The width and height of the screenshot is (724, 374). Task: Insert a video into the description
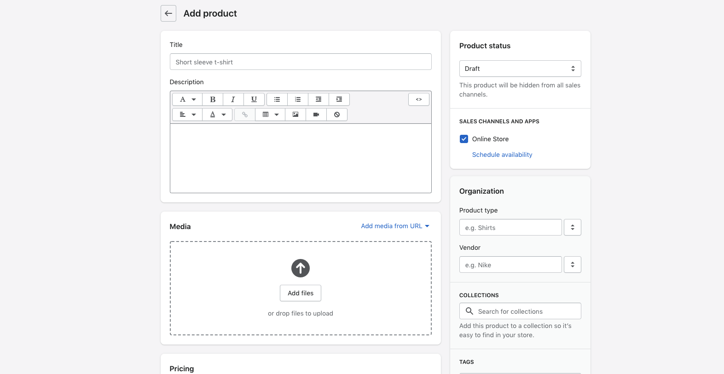click(316, 115)
